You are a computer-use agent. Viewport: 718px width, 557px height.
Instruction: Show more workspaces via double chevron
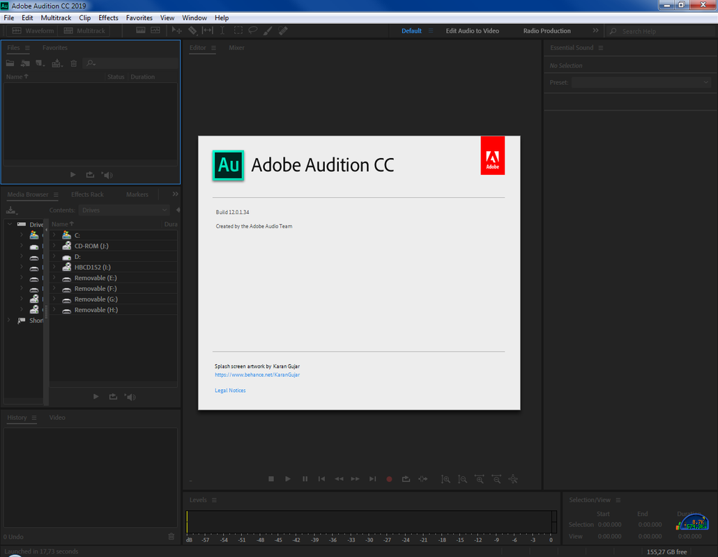[595, 30]
